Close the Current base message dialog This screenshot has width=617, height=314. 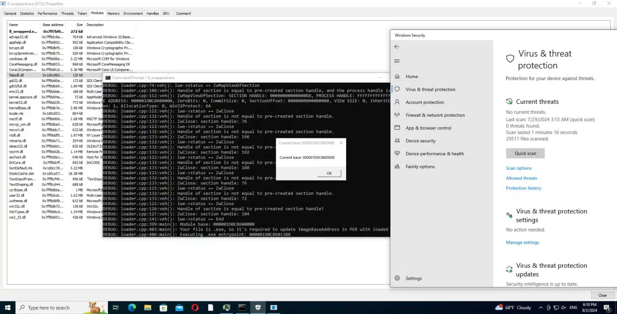[x=341, y=143]
